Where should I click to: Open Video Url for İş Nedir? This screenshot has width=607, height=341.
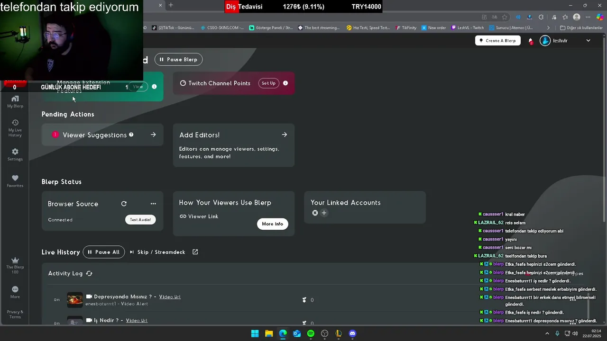pos(137,320)
